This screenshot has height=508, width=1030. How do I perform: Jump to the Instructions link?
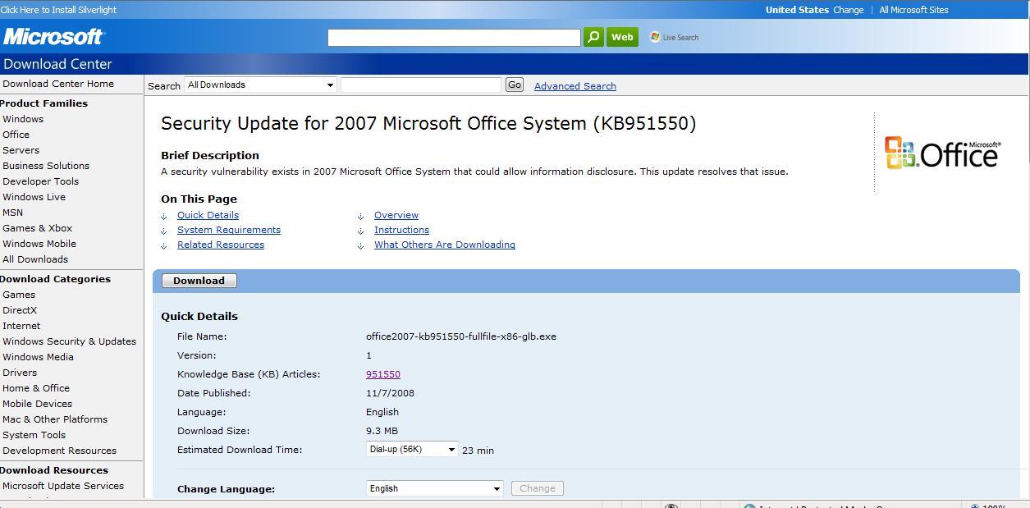[x=401, y=230]
